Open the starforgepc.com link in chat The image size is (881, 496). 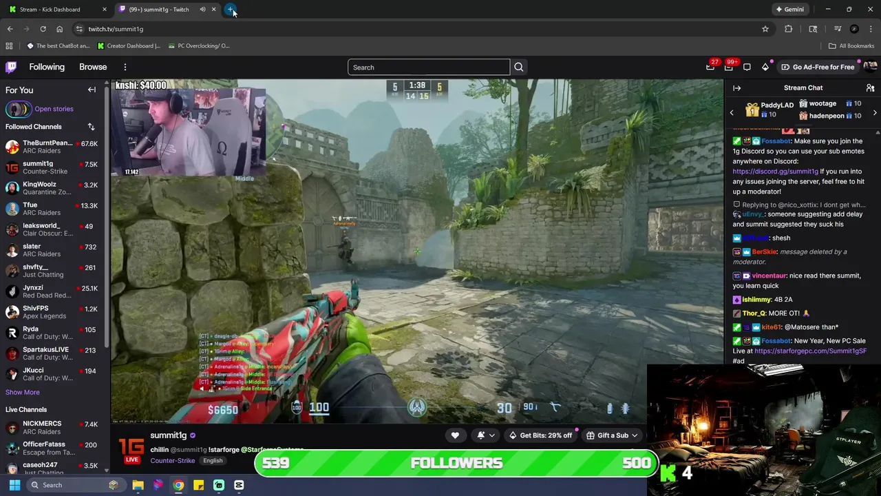810,351
